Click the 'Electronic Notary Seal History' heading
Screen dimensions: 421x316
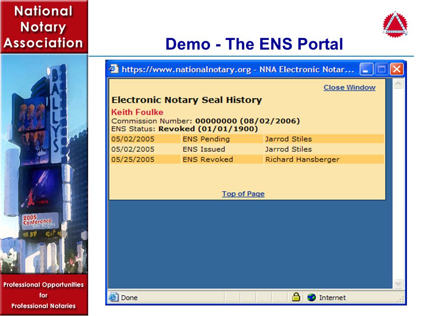coord(187,100)
